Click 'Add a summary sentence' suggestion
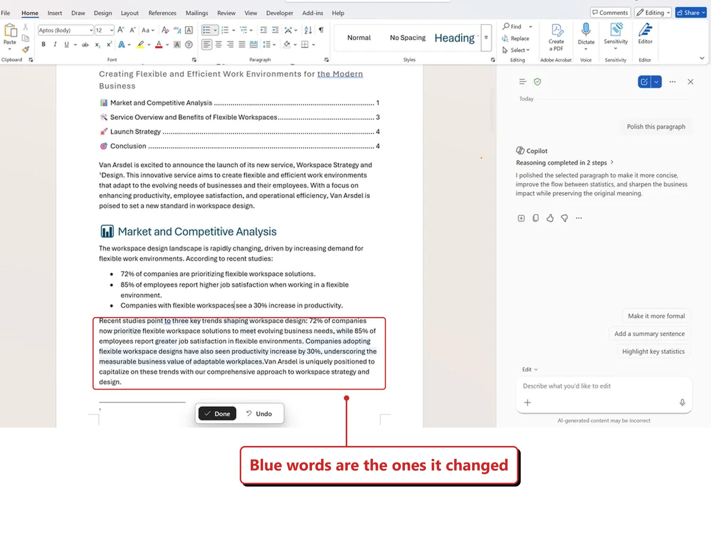This screenshot has height=555, width=711. point(649,334)
